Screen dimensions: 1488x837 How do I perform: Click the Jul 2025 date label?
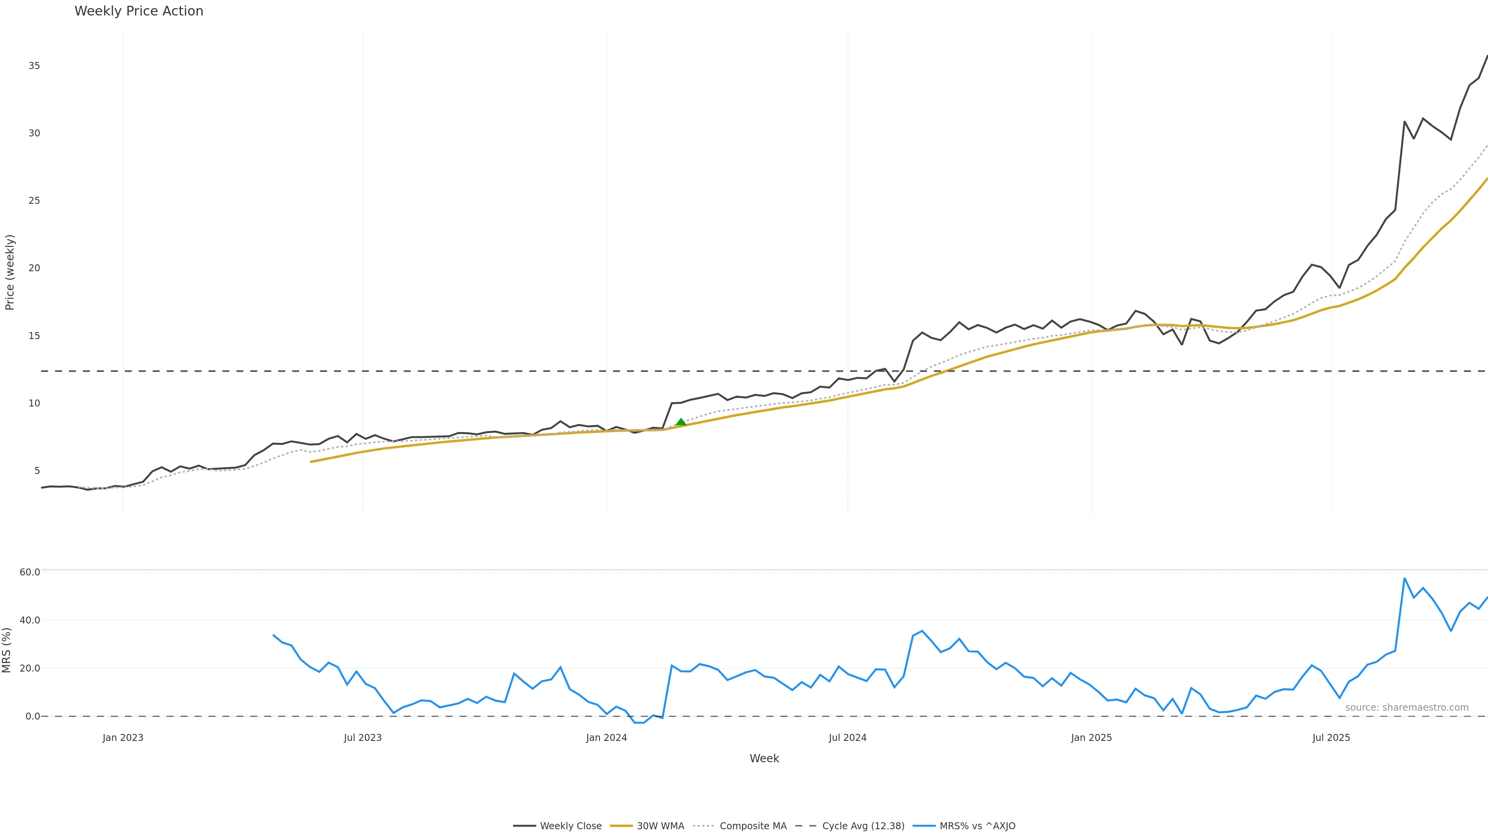pos(1331,738)
